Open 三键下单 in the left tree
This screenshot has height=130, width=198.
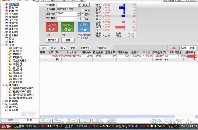14,4
